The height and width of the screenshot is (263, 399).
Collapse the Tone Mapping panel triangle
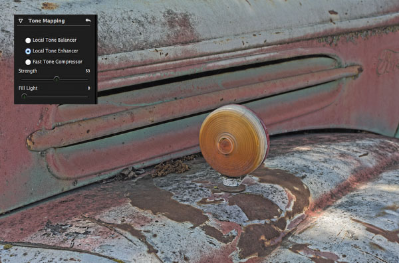click(x=21, y=21)
